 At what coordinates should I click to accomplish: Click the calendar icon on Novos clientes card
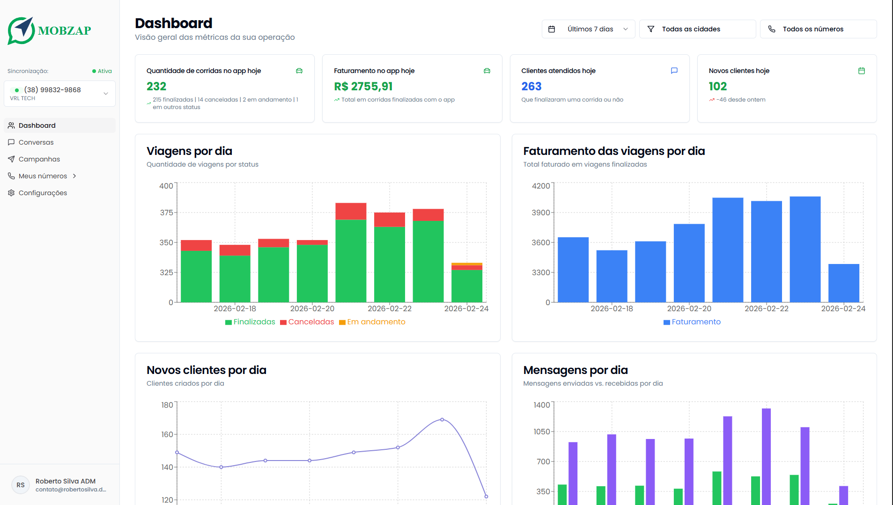click(862, 71)
